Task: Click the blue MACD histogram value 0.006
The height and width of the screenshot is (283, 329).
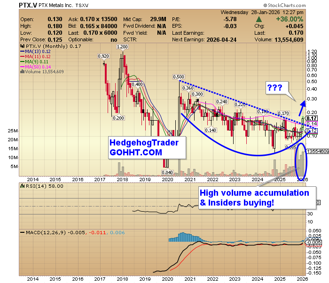Action: (x=117, y=233)
